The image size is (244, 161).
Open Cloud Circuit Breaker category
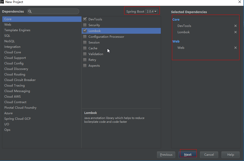tap(42, 80)
